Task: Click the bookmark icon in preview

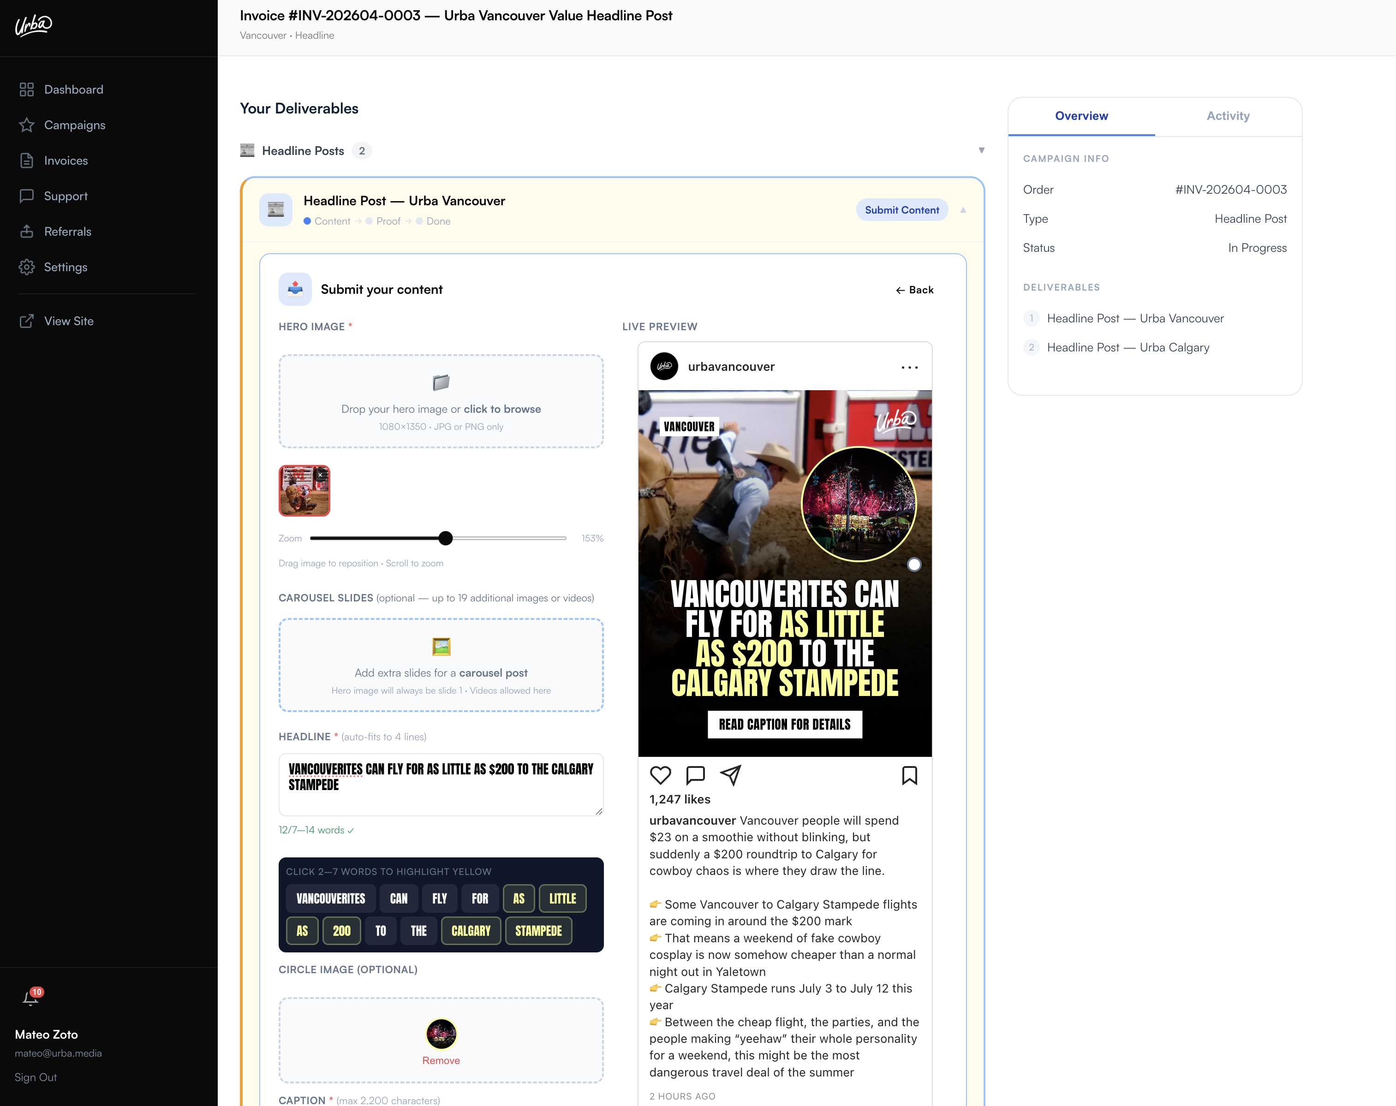Action: [x=910, y=775]
